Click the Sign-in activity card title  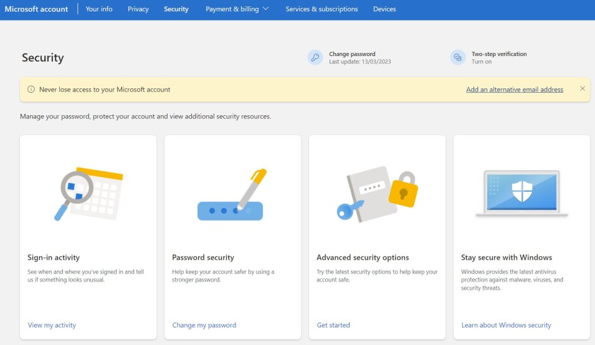point(54,257)
